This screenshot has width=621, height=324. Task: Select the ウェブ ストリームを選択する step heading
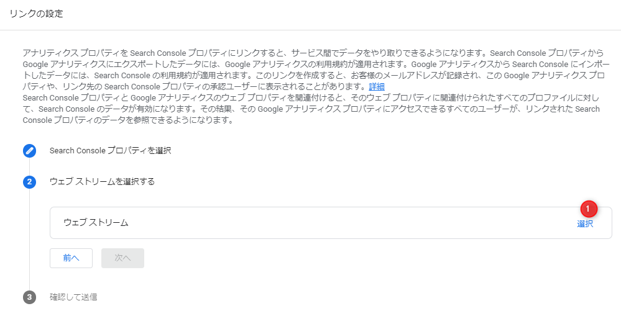[x=102, y=182]
